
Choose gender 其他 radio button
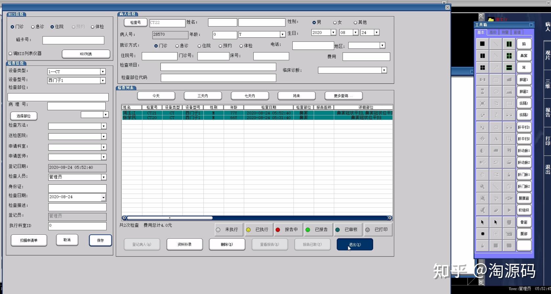click(x=355, y=23)
